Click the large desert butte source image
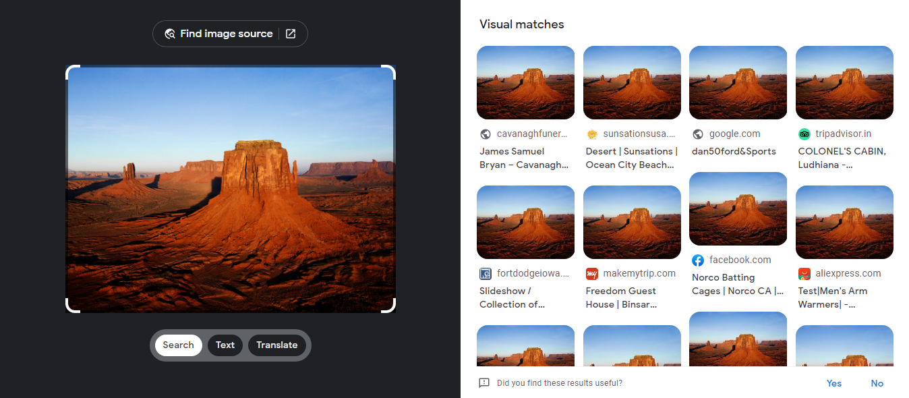This screenshot has width=909, height=398. pos(231,189)
